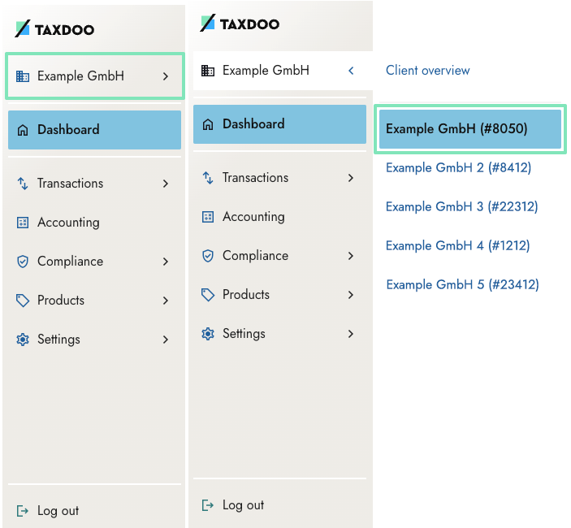Screen dimensions: 571x528
Task: Expand Settings chevron in right sidebar
Action: [351, 334]
